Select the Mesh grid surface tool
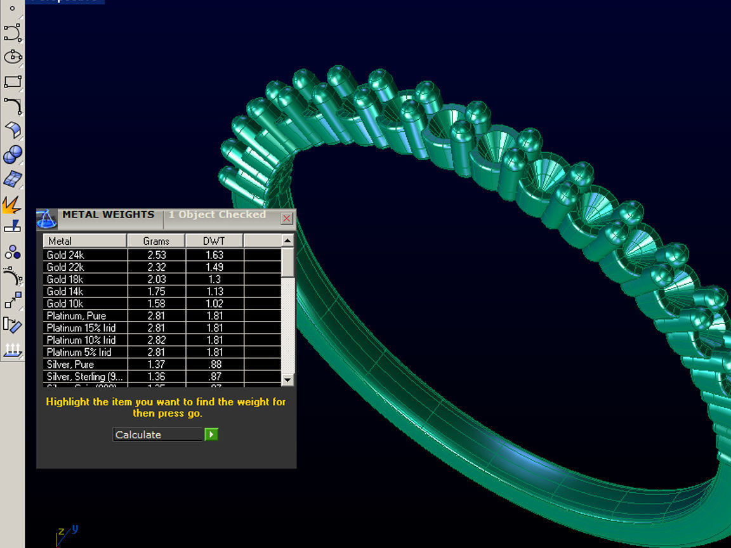 [13, 179]
